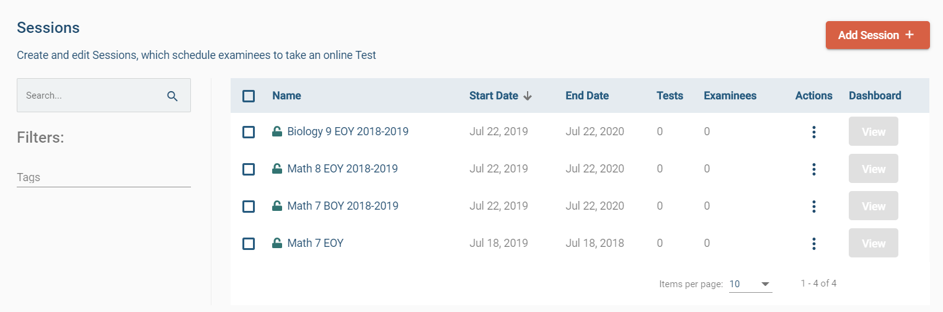The image size is (943, 312).
Task: Check the Biology 9 EOY 2018-2019 row
Action: pyautogui.click(x=249, y=132)
